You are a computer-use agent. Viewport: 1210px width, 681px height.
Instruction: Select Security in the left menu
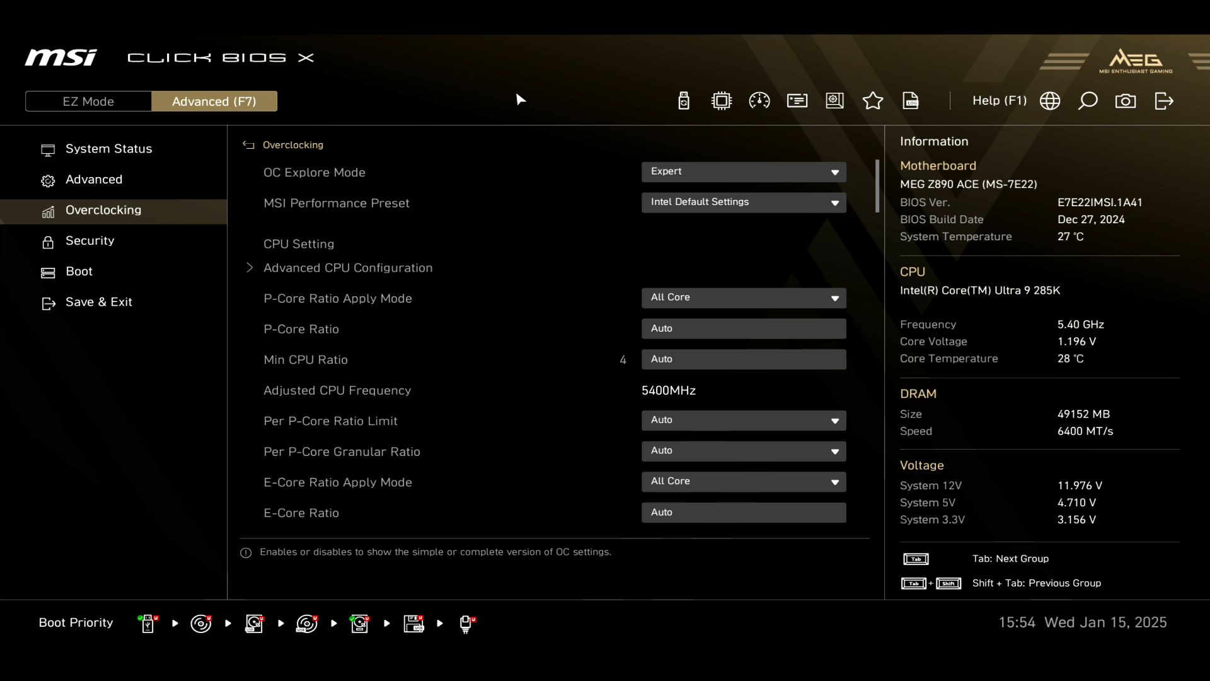(89, 241)
